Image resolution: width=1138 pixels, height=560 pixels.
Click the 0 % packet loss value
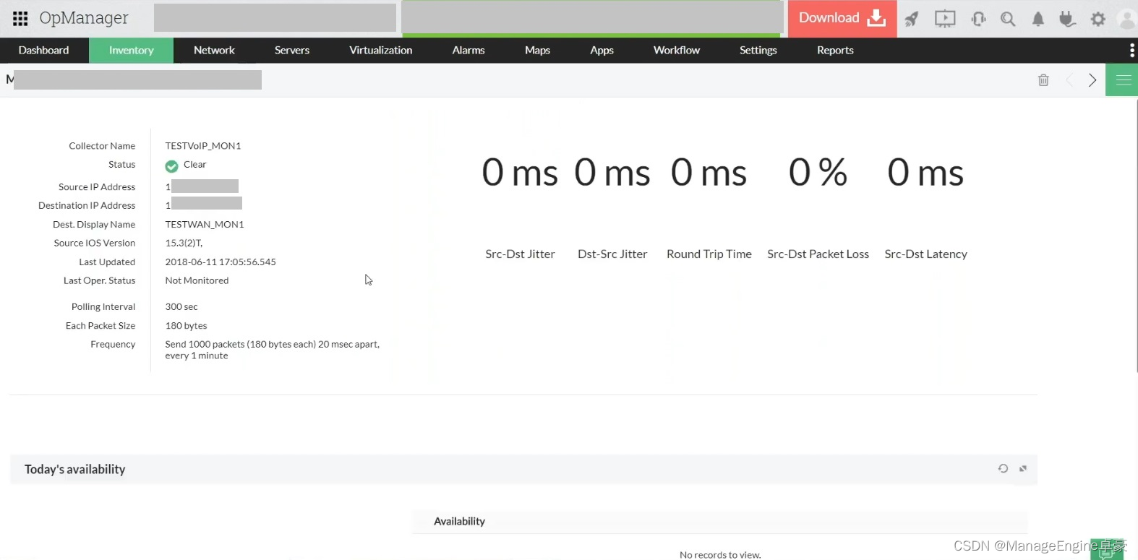pos(818,172)
